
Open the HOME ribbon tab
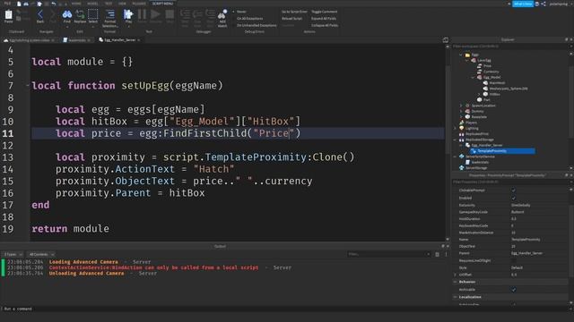pyautogui.click(x=76, y=4)
